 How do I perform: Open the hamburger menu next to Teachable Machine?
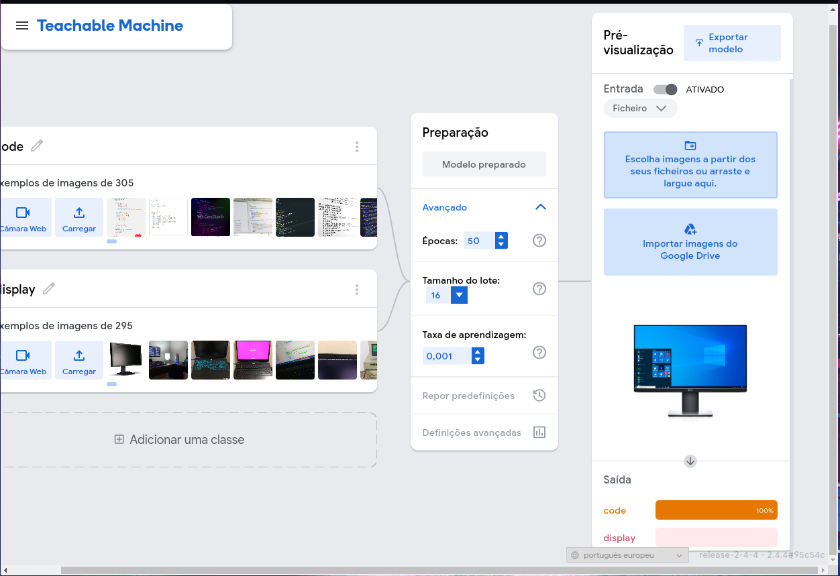click(x=22, y=25)
